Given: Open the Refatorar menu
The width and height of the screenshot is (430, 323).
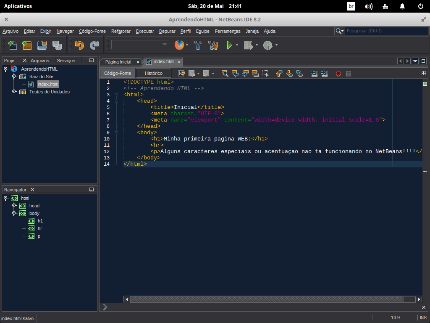Looking at the screenshot, I should pyautogui.click(x=121, y=31).
